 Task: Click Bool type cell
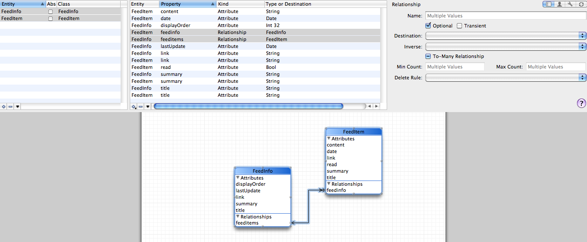pyautogui.click(x=270, y=67)
